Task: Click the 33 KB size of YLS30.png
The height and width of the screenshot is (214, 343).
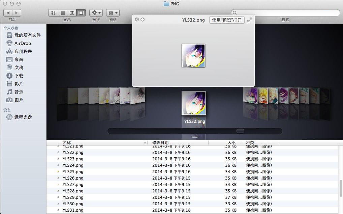Action: (x=231, y=204)
